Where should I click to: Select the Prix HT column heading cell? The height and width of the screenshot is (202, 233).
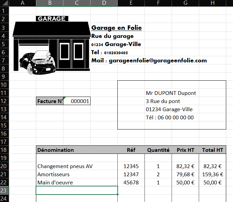pyautogui.click(x=185, y=150)
